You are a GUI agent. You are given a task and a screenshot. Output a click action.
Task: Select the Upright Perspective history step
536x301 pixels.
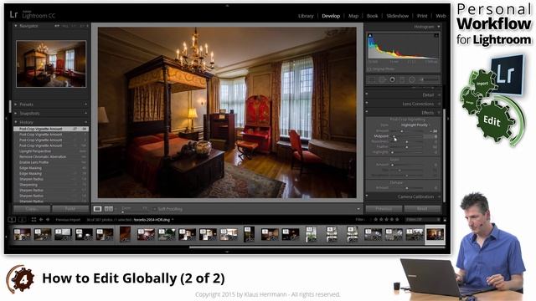[x=51, y=151]
